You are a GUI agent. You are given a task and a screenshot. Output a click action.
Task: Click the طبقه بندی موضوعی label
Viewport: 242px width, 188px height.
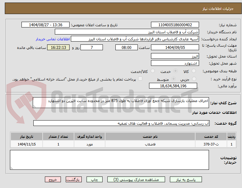coord(220,71)
